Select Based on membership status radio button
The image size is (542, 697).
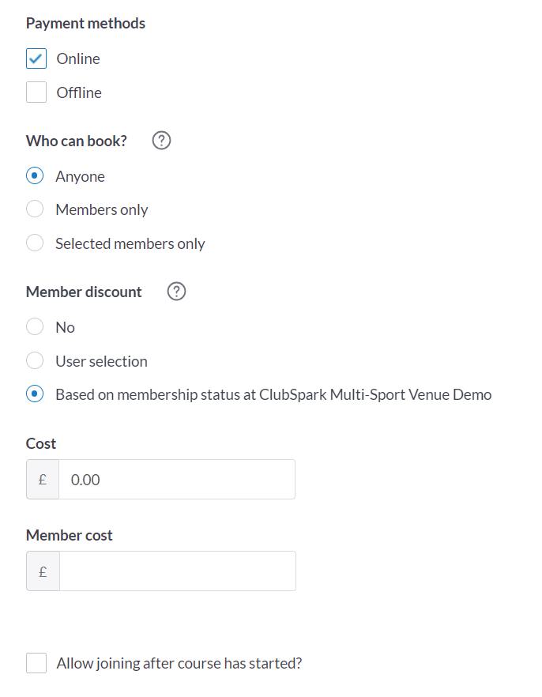(x=35, y=394)
